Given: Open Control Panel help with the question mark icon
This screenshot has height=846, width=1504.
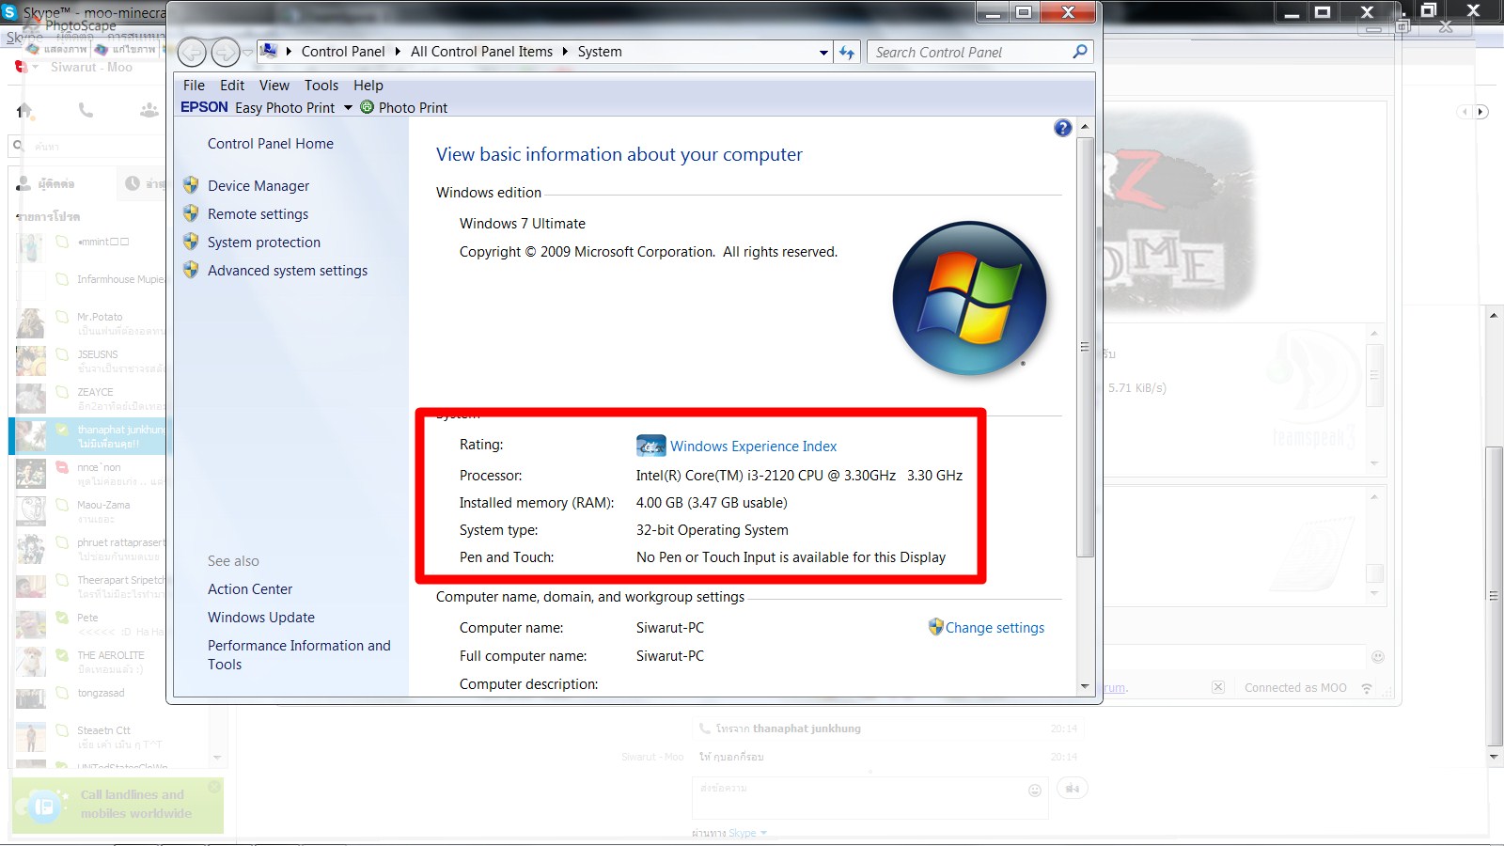Looking at the screenshot, I should tap(1062, 128).
